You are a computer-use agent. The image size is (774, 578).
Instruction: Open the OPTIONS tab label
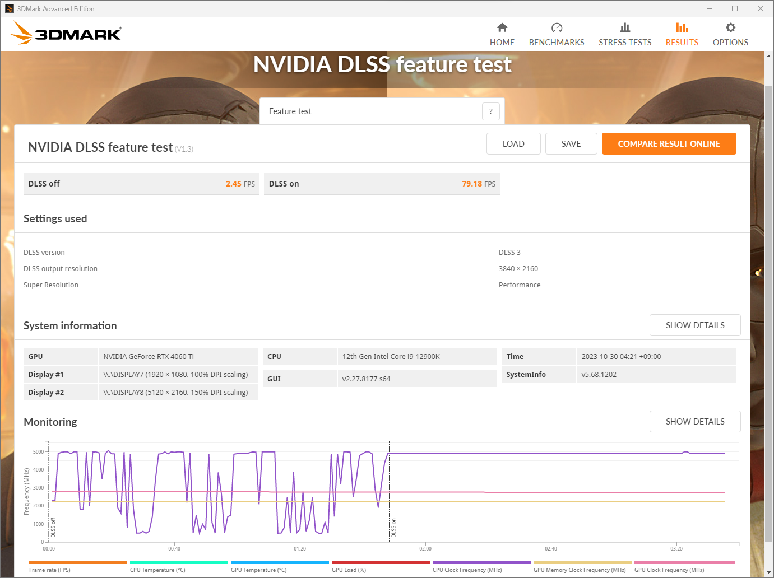pyautogui.click(x=731, y=43)
